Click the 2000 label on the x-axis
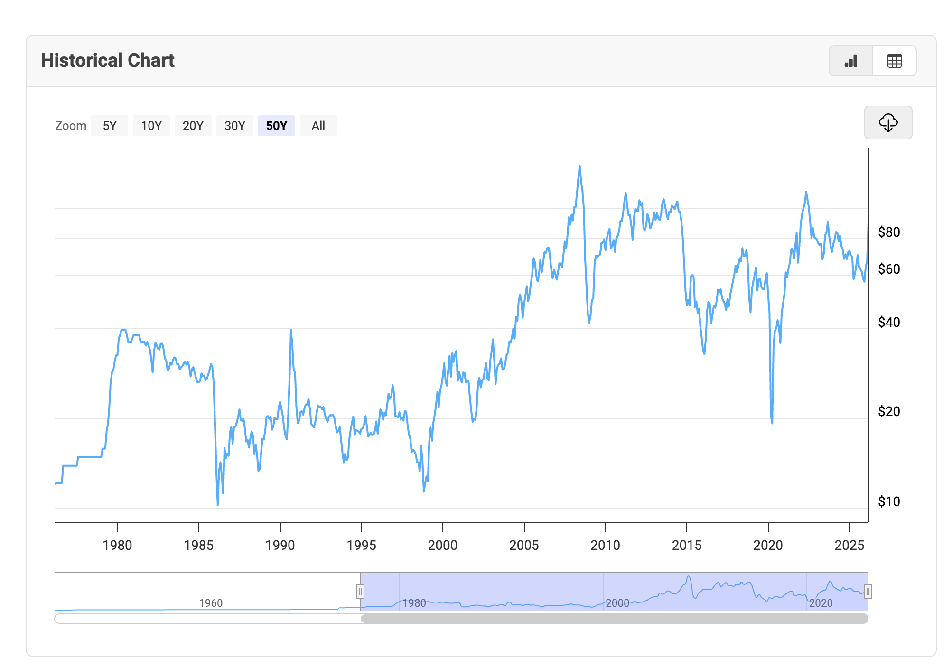The width and height of the screenshot is (952, 667). (442, 545)
